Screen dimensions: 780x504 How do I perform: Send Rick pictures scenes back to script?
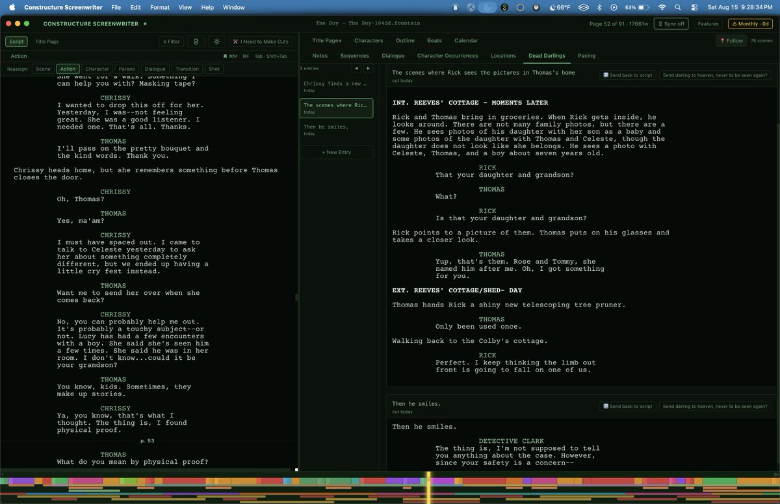[x=627, y=75]
